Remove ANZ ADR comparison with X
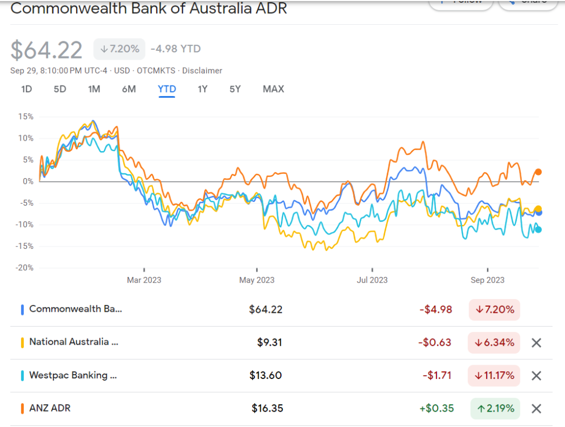The image size is (565, 427). click(536, 409)
